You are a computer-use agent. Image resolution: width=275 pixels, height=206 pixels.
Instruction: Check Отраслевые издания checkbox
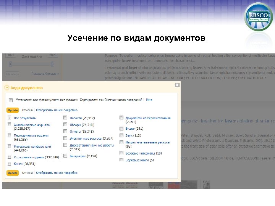pos(9,157)
